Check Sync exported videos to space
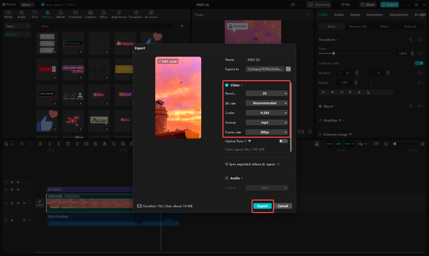The height and width of the screenshot is (256, 429). coord(227,164)
